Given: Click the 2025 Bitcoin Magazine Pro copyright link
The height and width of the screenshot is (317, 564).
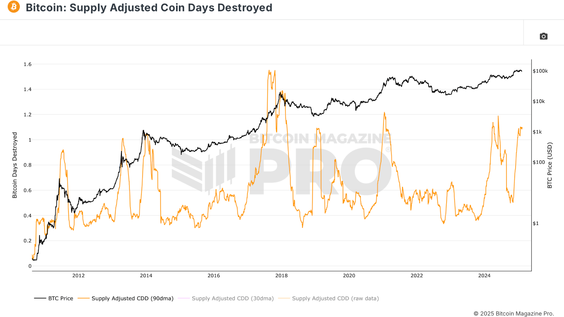Looking at the screenshot, I should 513,313.
